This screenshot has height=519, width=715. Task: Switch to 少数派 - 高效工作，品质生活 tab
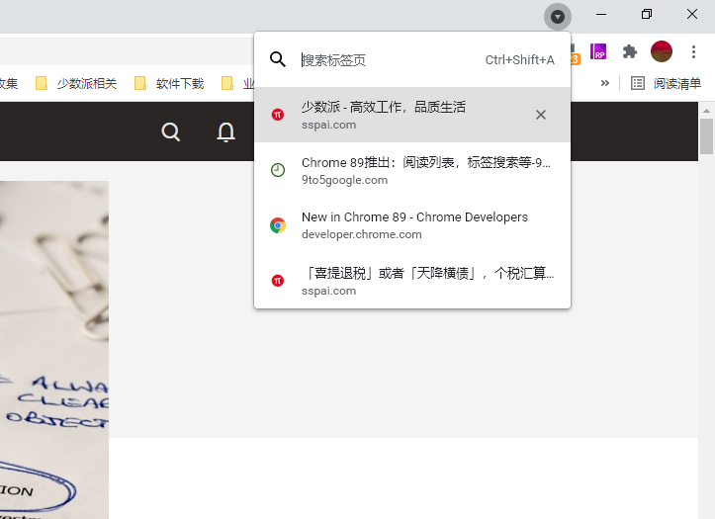click(x=412, y=115)
